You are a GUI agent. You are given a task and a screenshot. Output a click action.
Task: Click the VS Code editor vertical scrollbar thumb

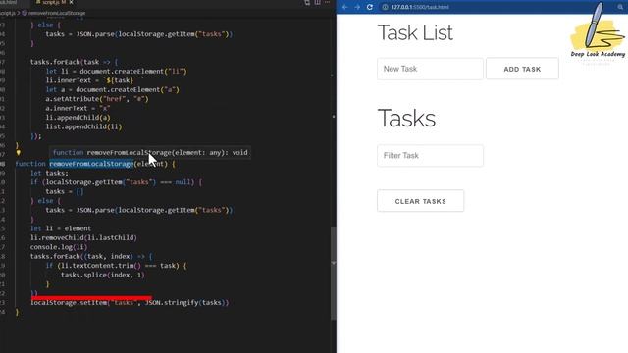334,274
